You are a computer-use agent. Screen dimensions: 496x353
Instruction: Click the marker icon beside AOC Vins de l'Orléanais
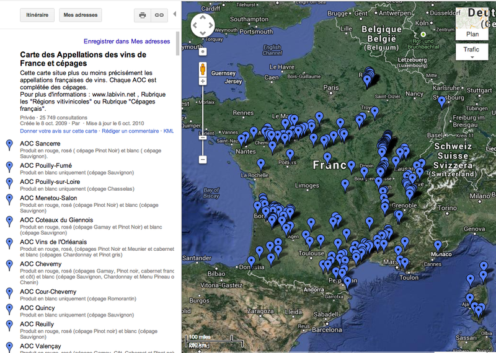pyautogui.click(x=9, y=243)
